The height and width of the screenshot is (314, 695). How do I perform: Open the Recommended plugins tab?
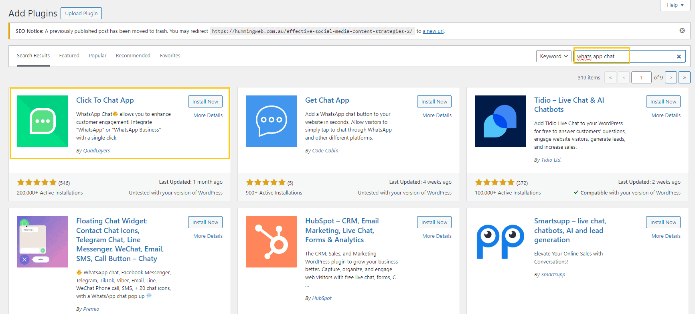tap(133, 56)
